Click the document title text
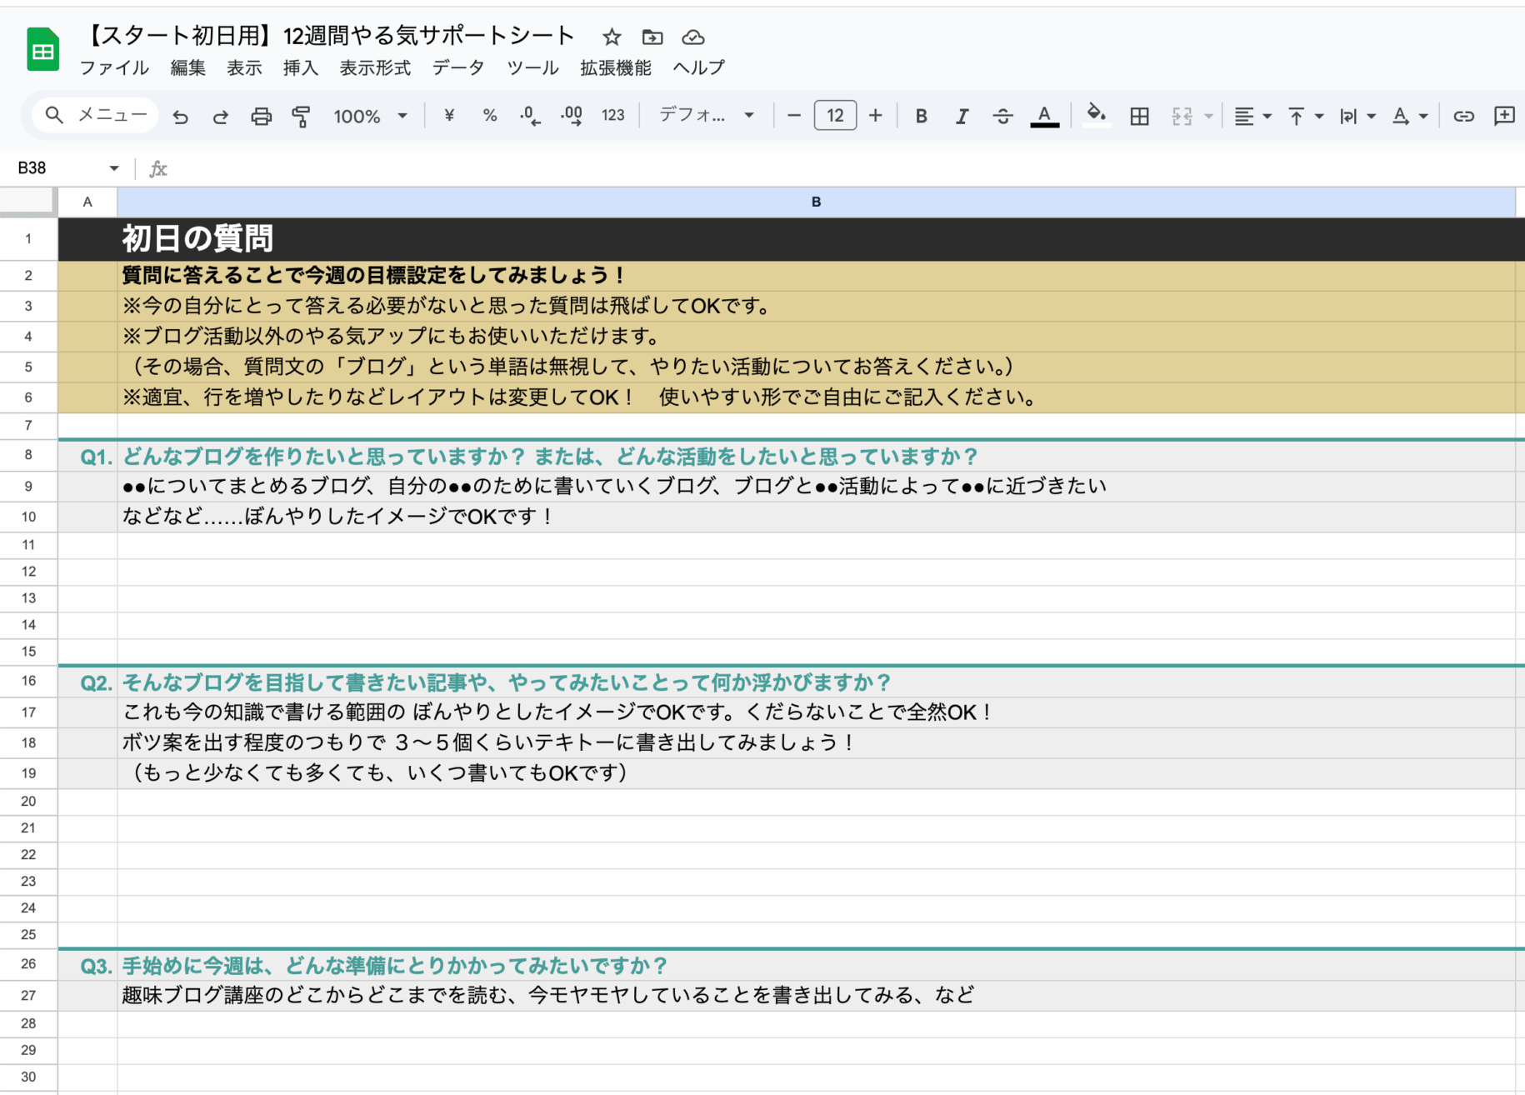This screenshot has width=1525, height=1095. point(332,36)
